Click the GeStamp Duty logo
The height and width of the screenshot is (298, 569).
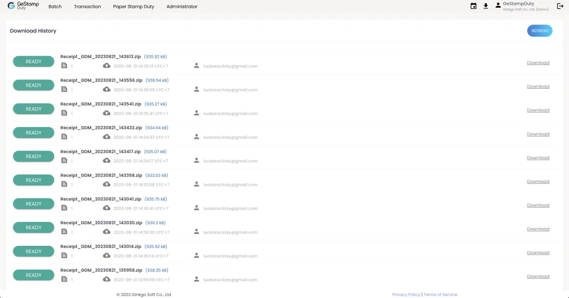click(x=23, y=6)
